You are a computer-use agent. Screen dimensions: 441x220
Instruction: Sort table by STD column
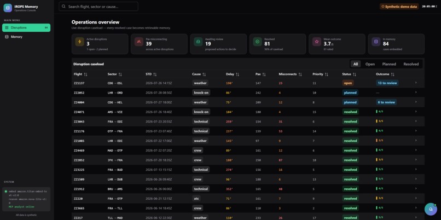click(x=152, y=74)
